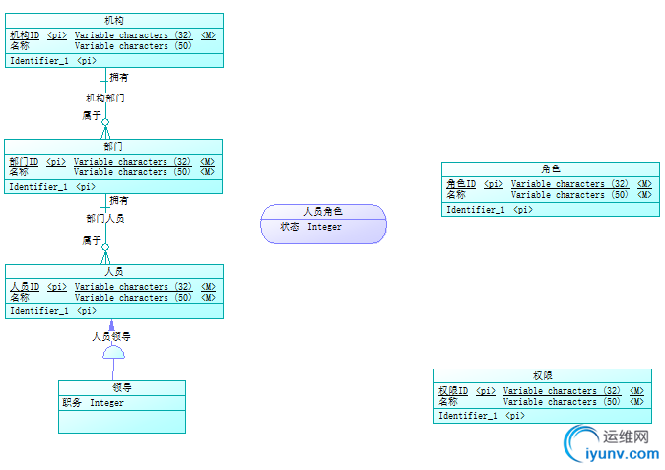Select the 权限 entity title
Image resolution: width=665 pixels, height=470 pixels.
pos(543,375)
